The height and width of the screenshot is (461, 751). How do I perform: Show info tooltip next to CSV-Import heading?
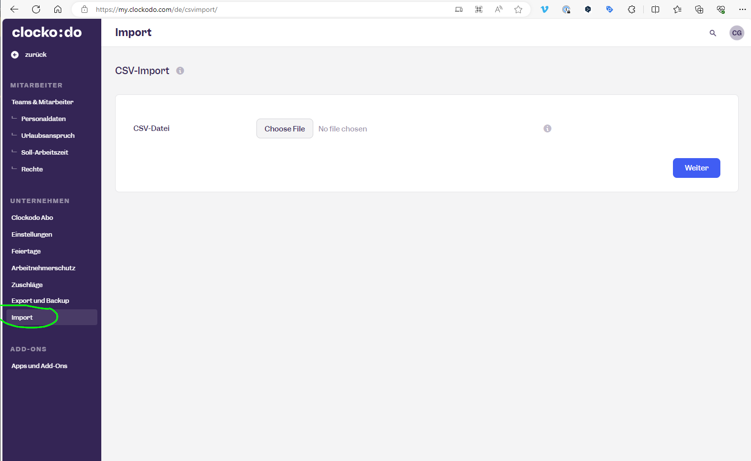(180, 71)
